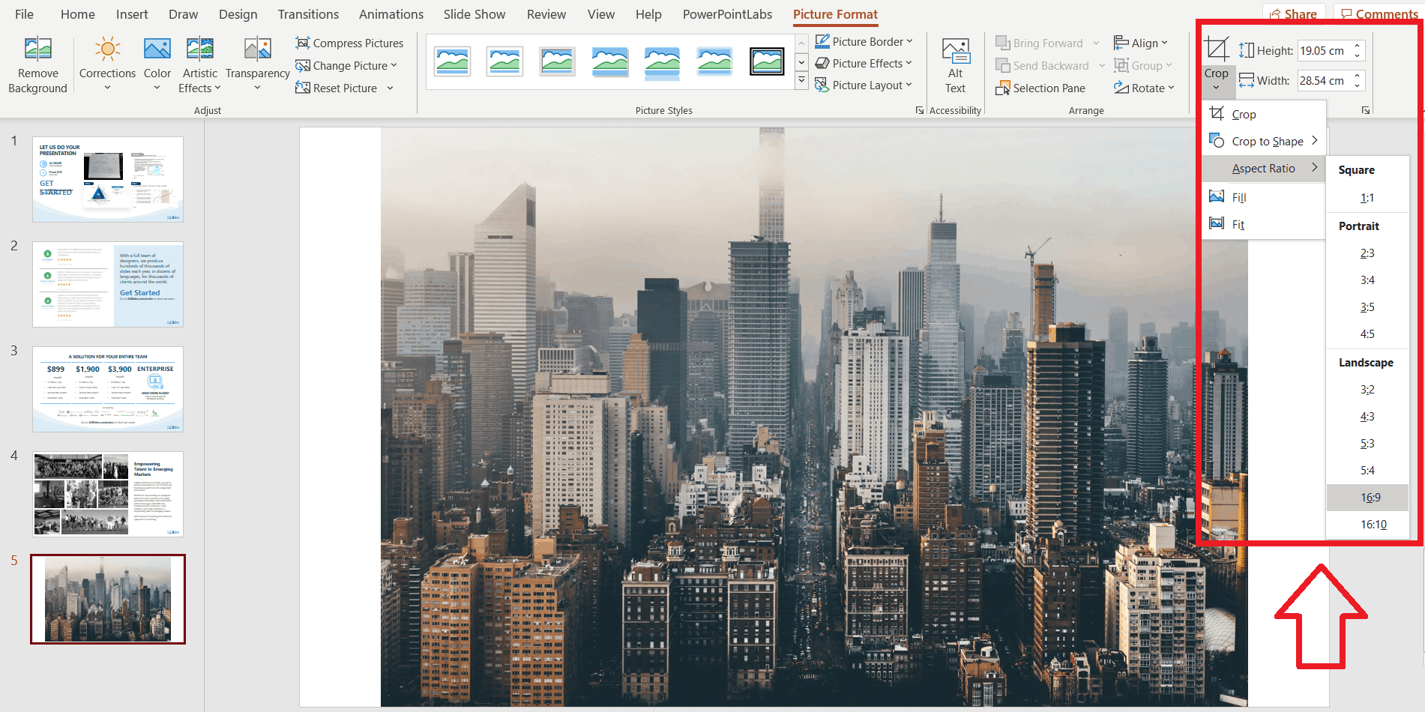Select slide 3 pricing thumbnail
This screenshot has width=1425, height=712.
(x=108, y=389)
